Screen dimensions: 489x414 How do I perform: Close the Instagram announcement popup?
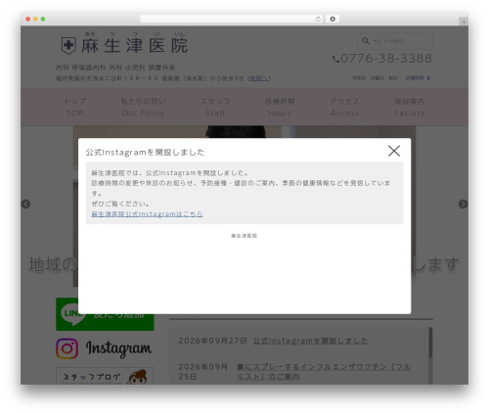tap(394, 151)
